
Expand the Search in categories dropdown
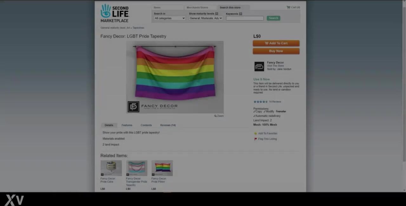tap(170, 18)
